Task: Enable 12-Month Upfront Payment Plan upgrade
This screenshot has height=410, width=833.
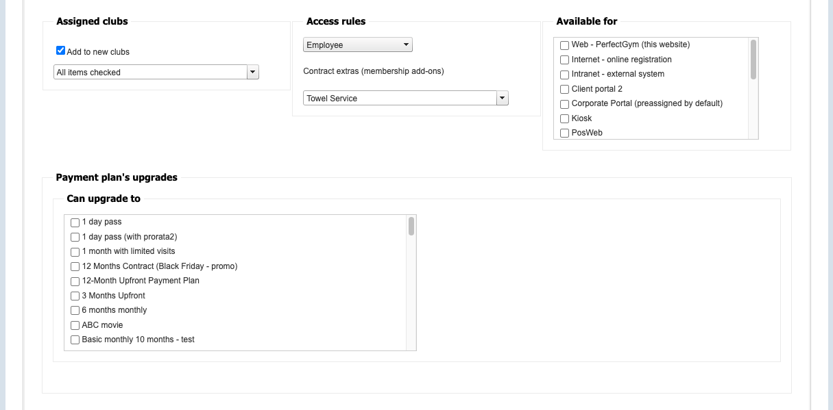Action: click(x=75, y=281)
